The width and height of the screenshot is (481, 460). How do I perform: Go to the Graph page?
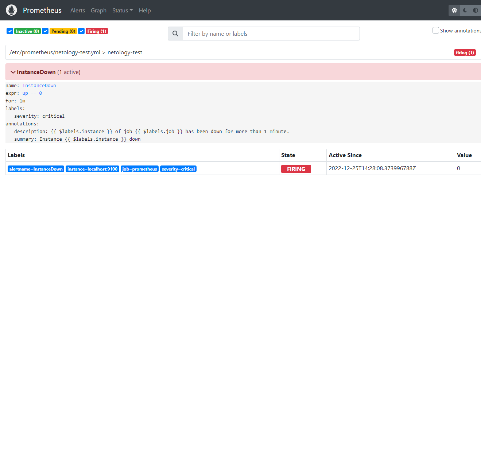tap(98, 11)
